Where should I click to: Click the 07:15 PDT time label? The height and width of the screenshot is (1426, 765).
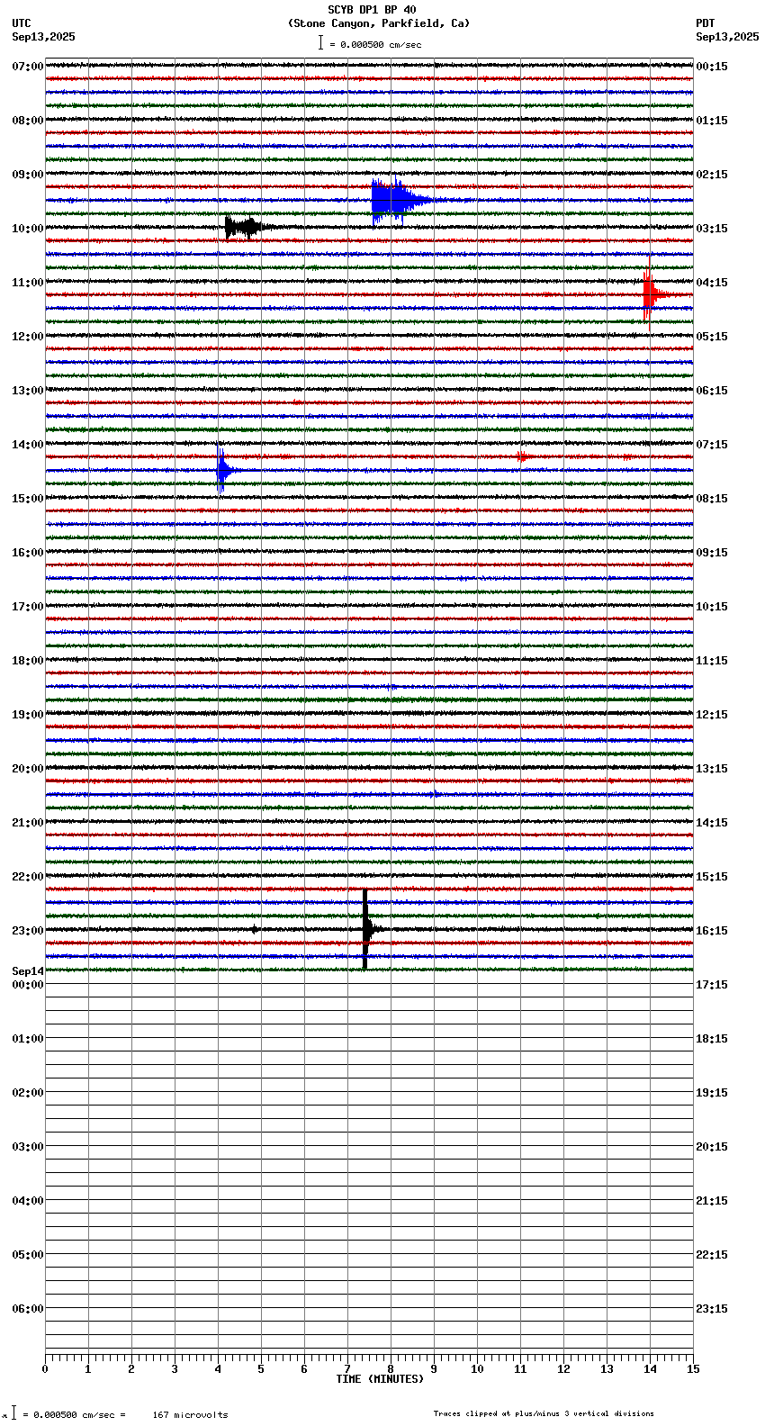click(712, 444)
